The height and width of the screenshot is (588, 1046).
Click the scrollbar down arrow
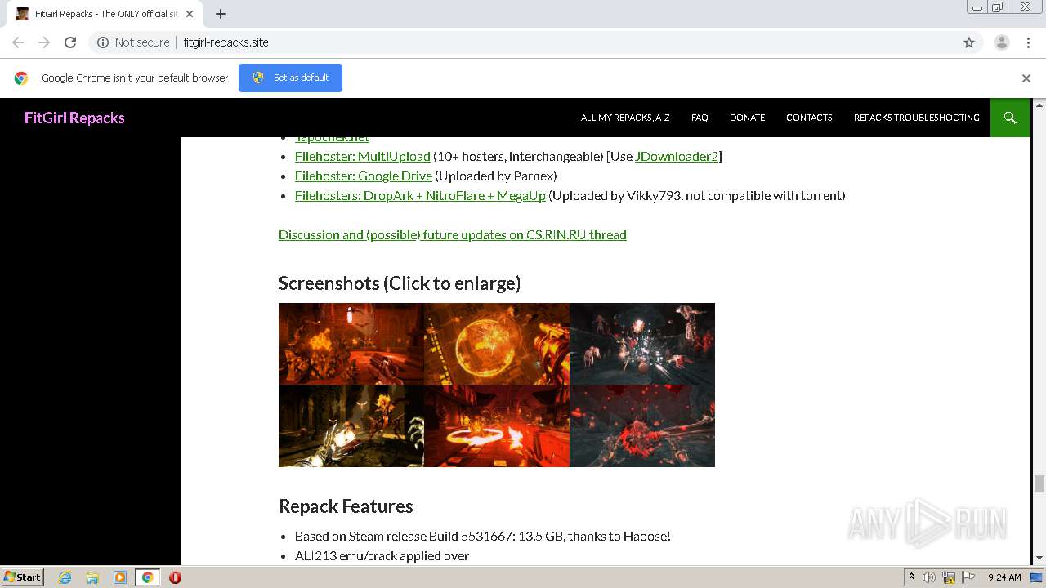tap(1039, 558)
